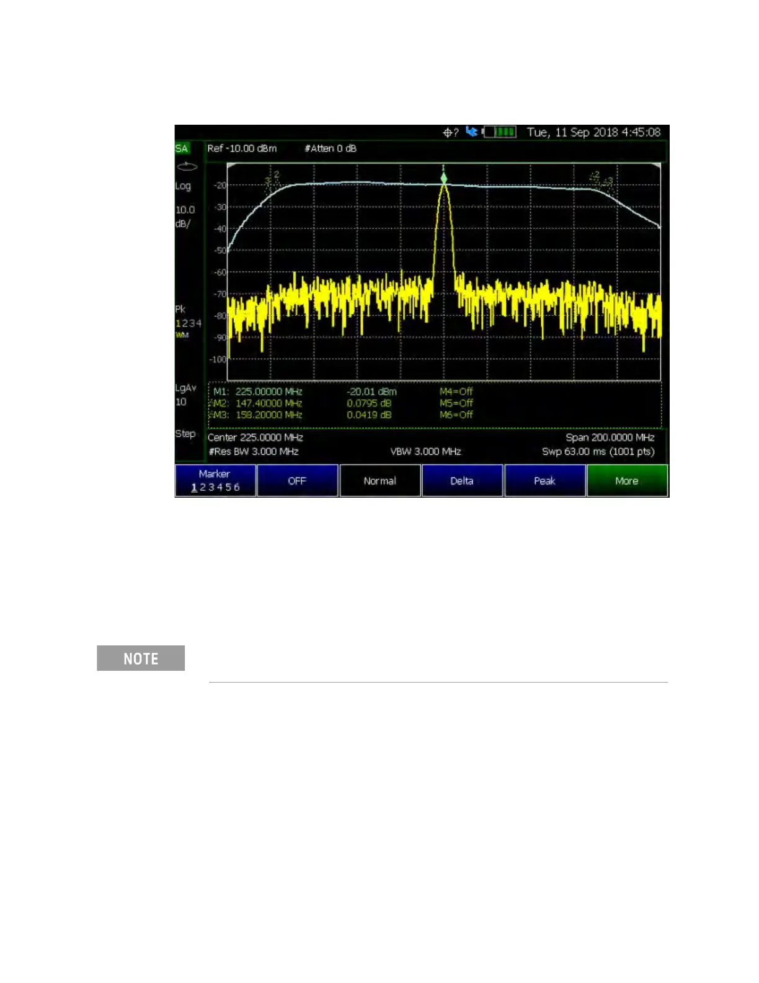Click the M5=Off marker entry
The image size is (759, 983).
tap(456, 403)
